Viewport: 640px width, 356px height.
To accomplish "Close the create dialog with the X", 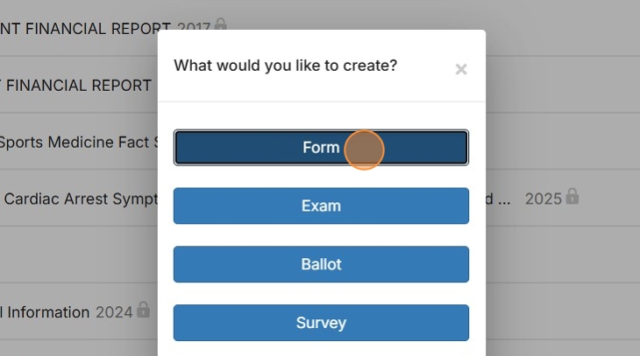I will pos(461,70).
